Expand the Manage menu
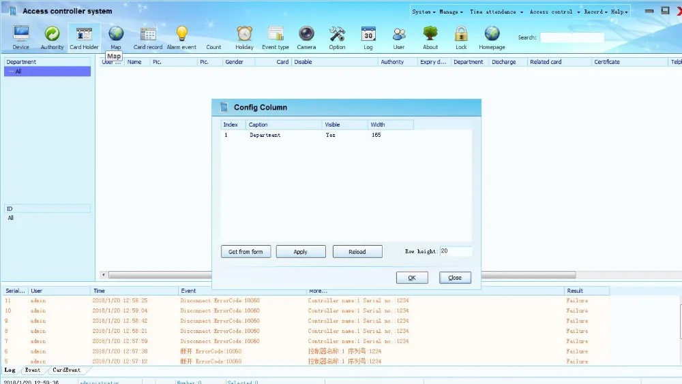The height and width of the screenshot is (384, 682). click(x=451, y=12)
